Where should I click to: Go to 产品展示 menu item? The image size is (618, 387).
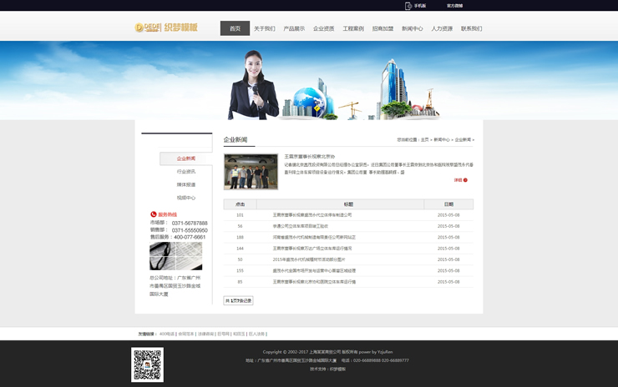coord(294,28)
